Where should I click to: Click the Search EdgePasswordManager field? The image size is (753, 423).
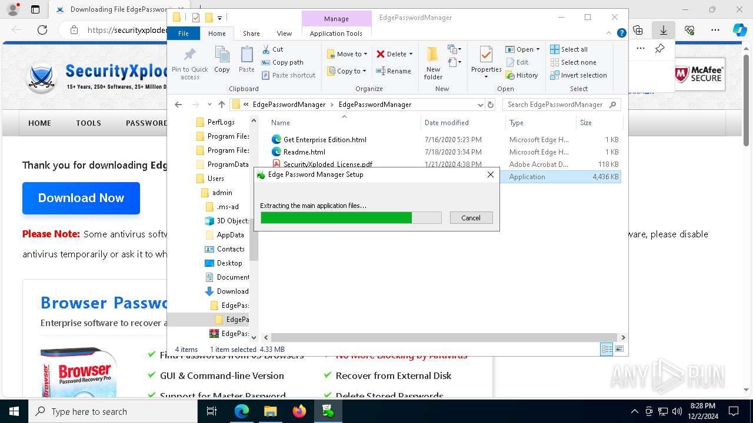561,105
